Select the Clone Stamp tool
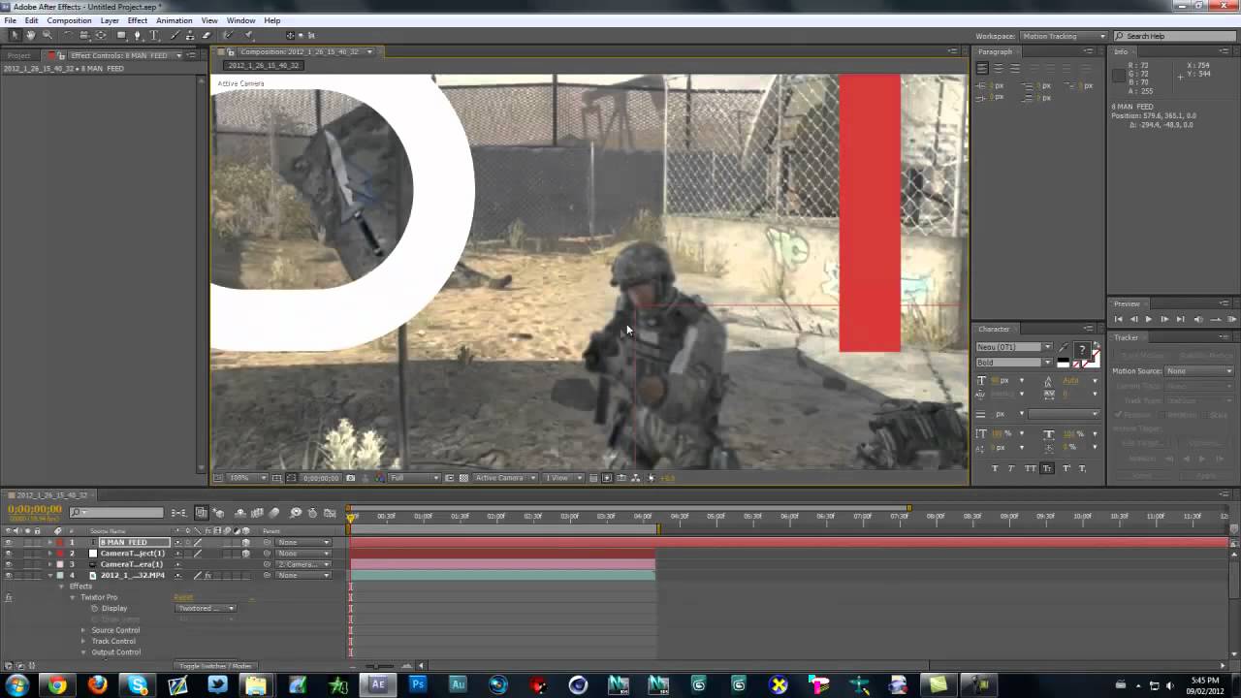The image size is (1241, 698). pyautogui.click(x=190, y=36)
